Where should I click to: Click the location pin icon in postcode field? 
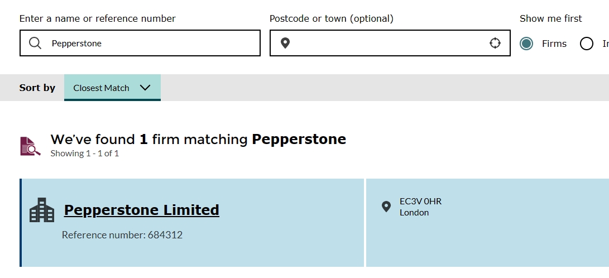click(285, 43)
